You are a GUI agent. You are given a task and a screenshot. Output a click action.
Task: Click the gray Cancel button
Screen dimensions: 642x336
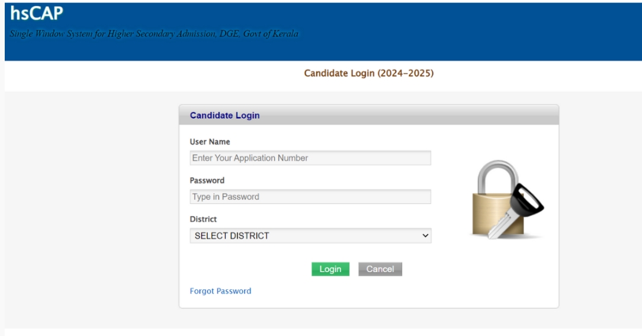(380, 269)
